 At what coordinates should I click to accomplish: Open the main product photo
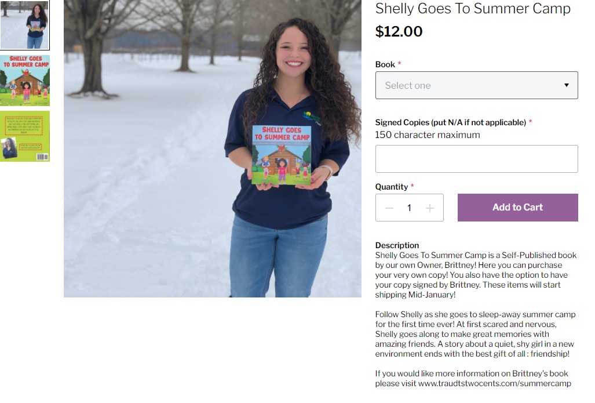[213, 148]
